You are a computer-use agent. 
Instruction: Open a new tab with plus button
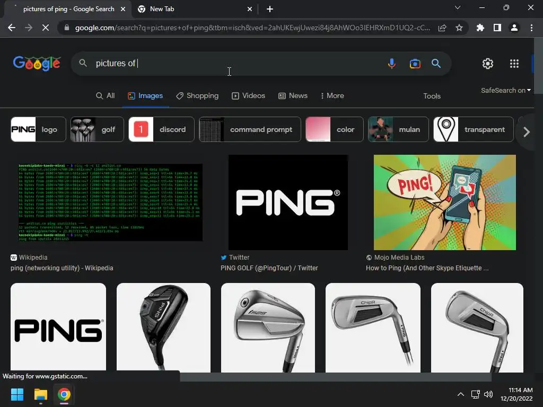270,9
